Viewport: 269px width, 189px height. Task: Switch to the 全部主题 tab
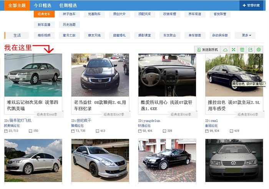[x=17, y=5]
